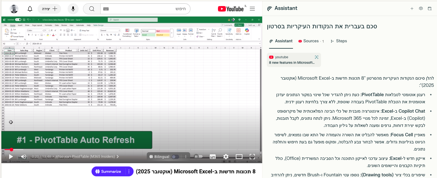Open YouTube notifications bell
The image size is (437, 178).
click(x=30, y=9)
